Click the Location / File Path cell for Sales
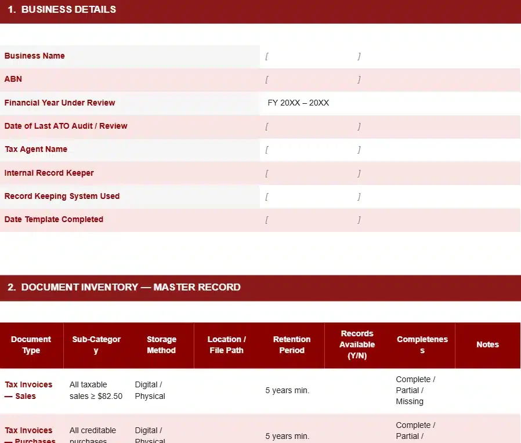Image resolution: width=521 pixels, height=443 pixels. [227, 391]
